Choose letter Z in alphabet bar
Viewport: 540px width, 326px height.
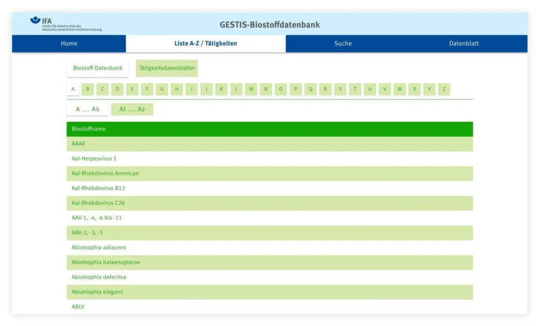(x=444, y=89)
